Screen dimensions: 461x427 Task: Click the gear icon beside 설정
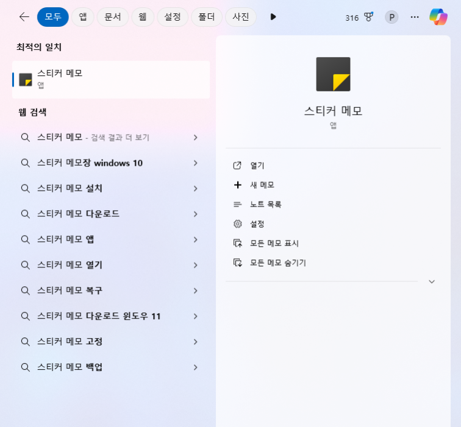(238, 224)
